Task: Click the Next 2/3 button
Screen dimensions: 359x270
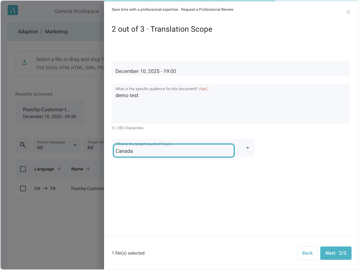Action: 336,253
